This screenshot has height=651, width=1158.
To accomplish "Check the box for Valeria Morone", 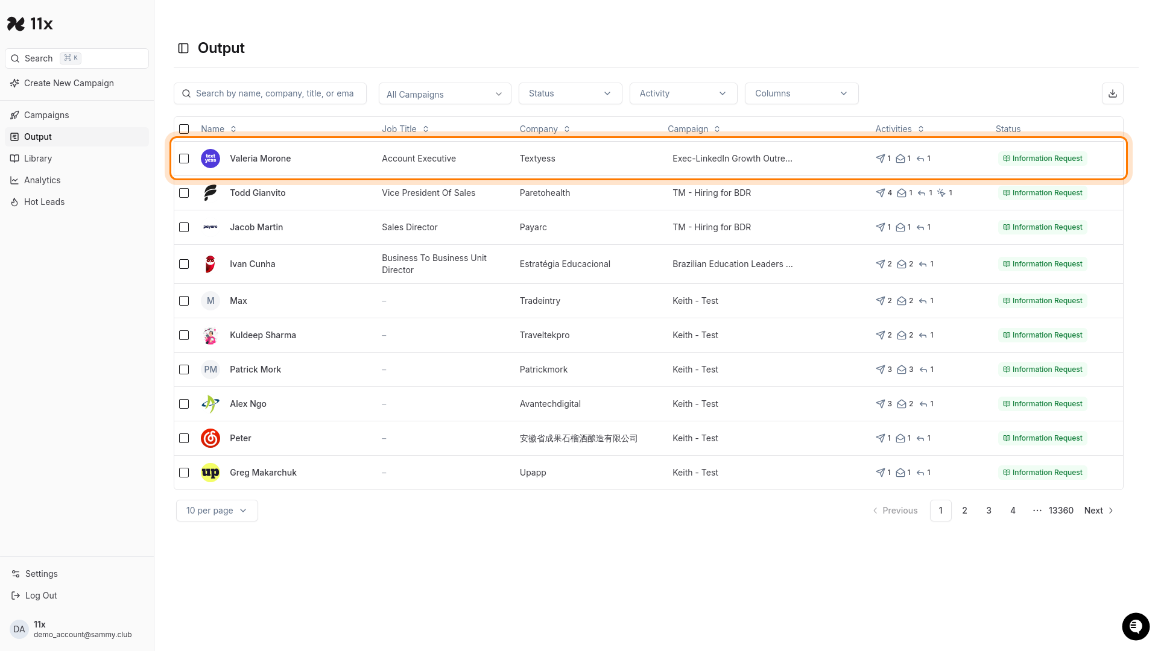I will coord(184,159).
